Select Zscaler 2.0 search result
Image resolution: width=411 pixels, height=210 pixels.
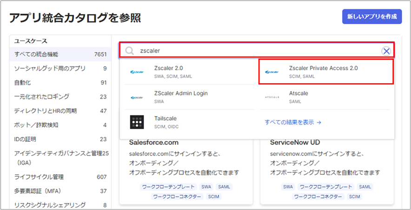pos(190,72)
